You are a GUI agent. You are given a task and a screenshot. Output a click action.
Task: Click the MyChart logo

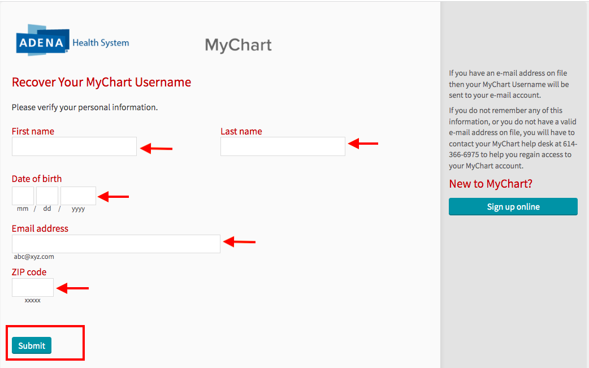click(238, 45)
